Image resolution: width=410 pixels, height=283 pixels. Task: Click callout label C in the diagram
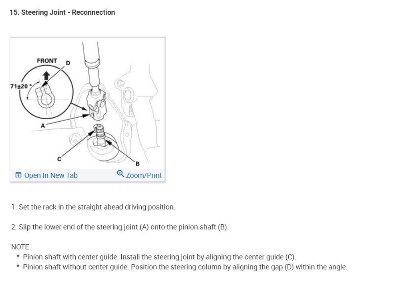tap(59, 159)
